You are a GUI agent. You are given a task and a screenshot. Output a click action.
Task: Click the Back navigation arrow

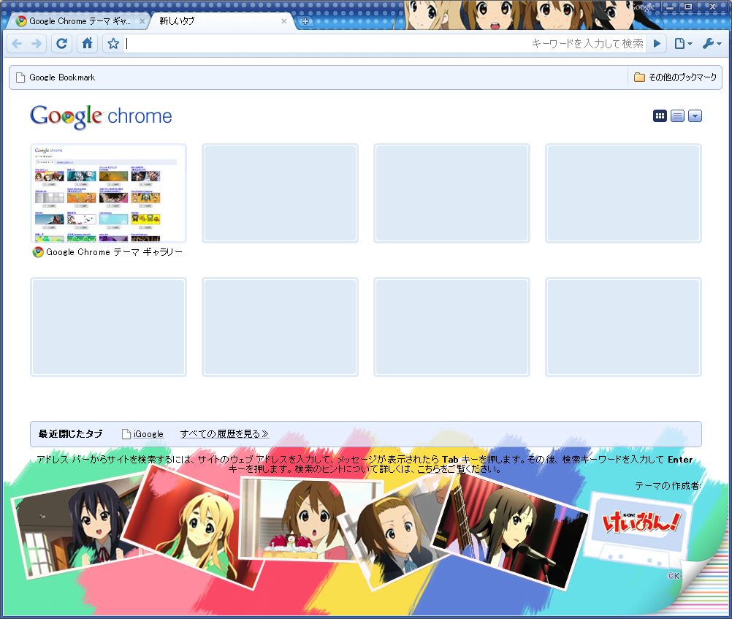click(18, 44)
